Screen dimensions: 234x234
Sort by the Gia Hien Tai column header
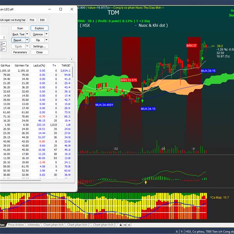coord(21,66)
